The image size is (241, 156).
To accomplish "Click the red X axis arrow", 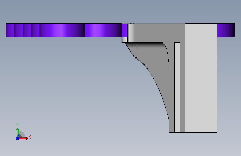I will pyautogui.click(x=23, y=138).
